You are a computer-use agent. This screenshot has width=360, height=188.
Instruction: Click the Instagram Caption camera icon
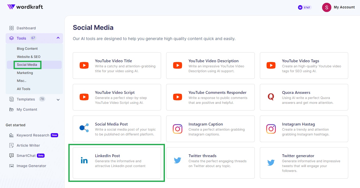177,129
